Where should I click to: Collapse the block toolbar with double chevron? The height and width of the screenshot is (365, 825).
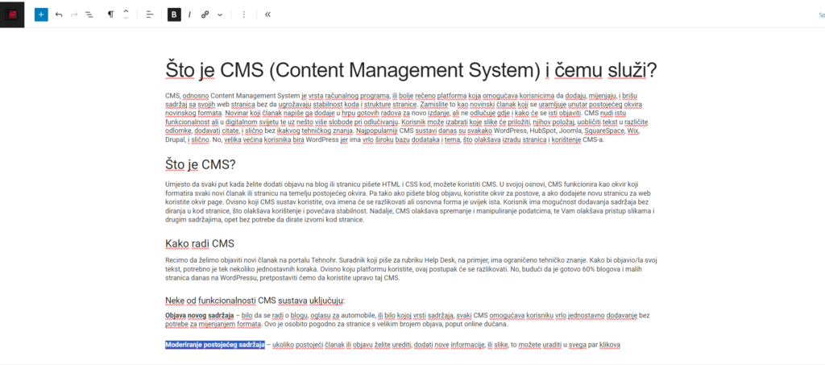pos(267,15)
